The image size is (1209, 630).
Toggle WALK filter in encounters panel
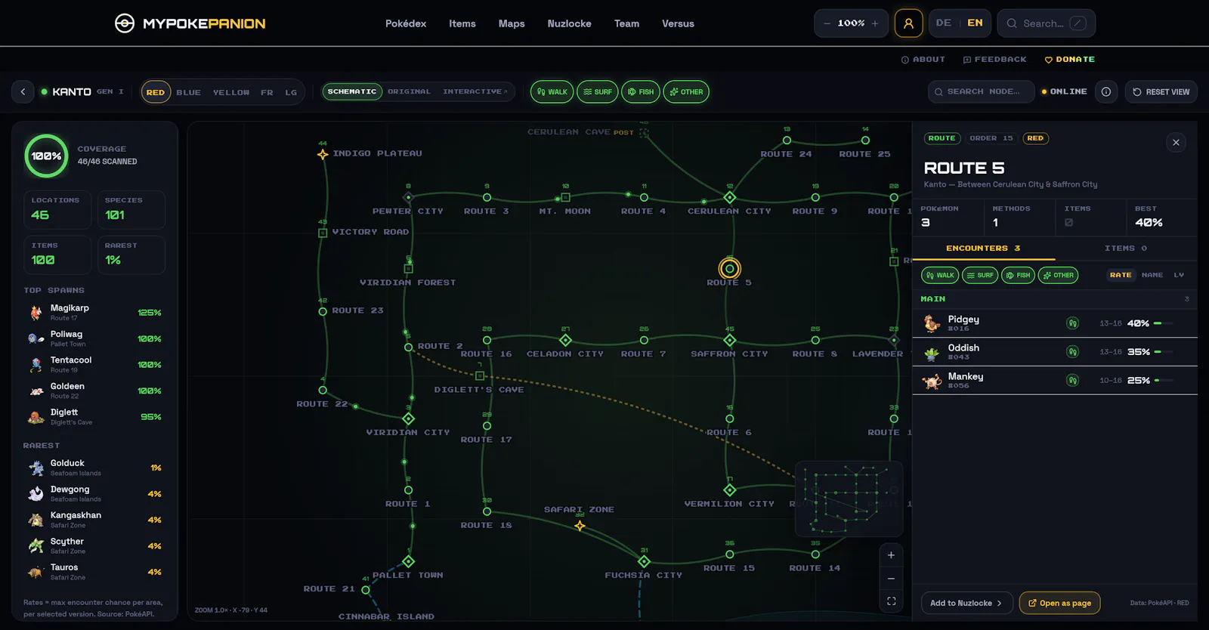point(940,275)
